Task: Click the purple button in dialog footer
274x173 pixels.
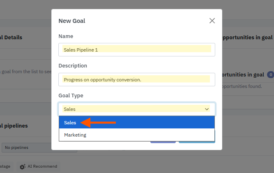Action: click(x=163, y=142)
